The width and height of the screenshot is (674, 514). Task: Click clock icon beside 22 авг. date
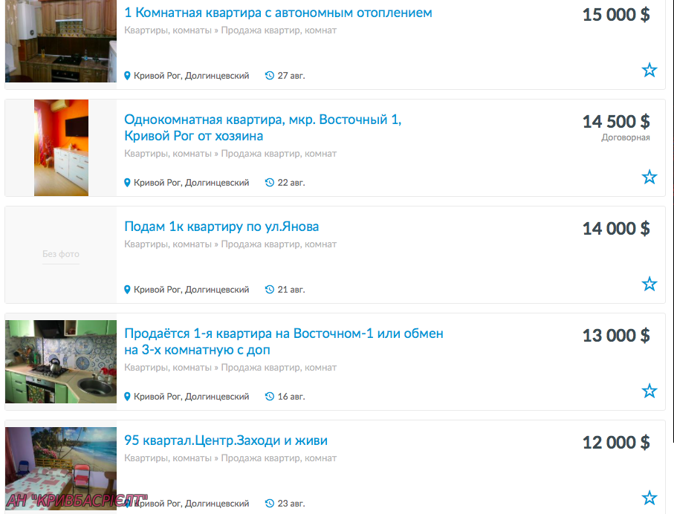[270, 183]
